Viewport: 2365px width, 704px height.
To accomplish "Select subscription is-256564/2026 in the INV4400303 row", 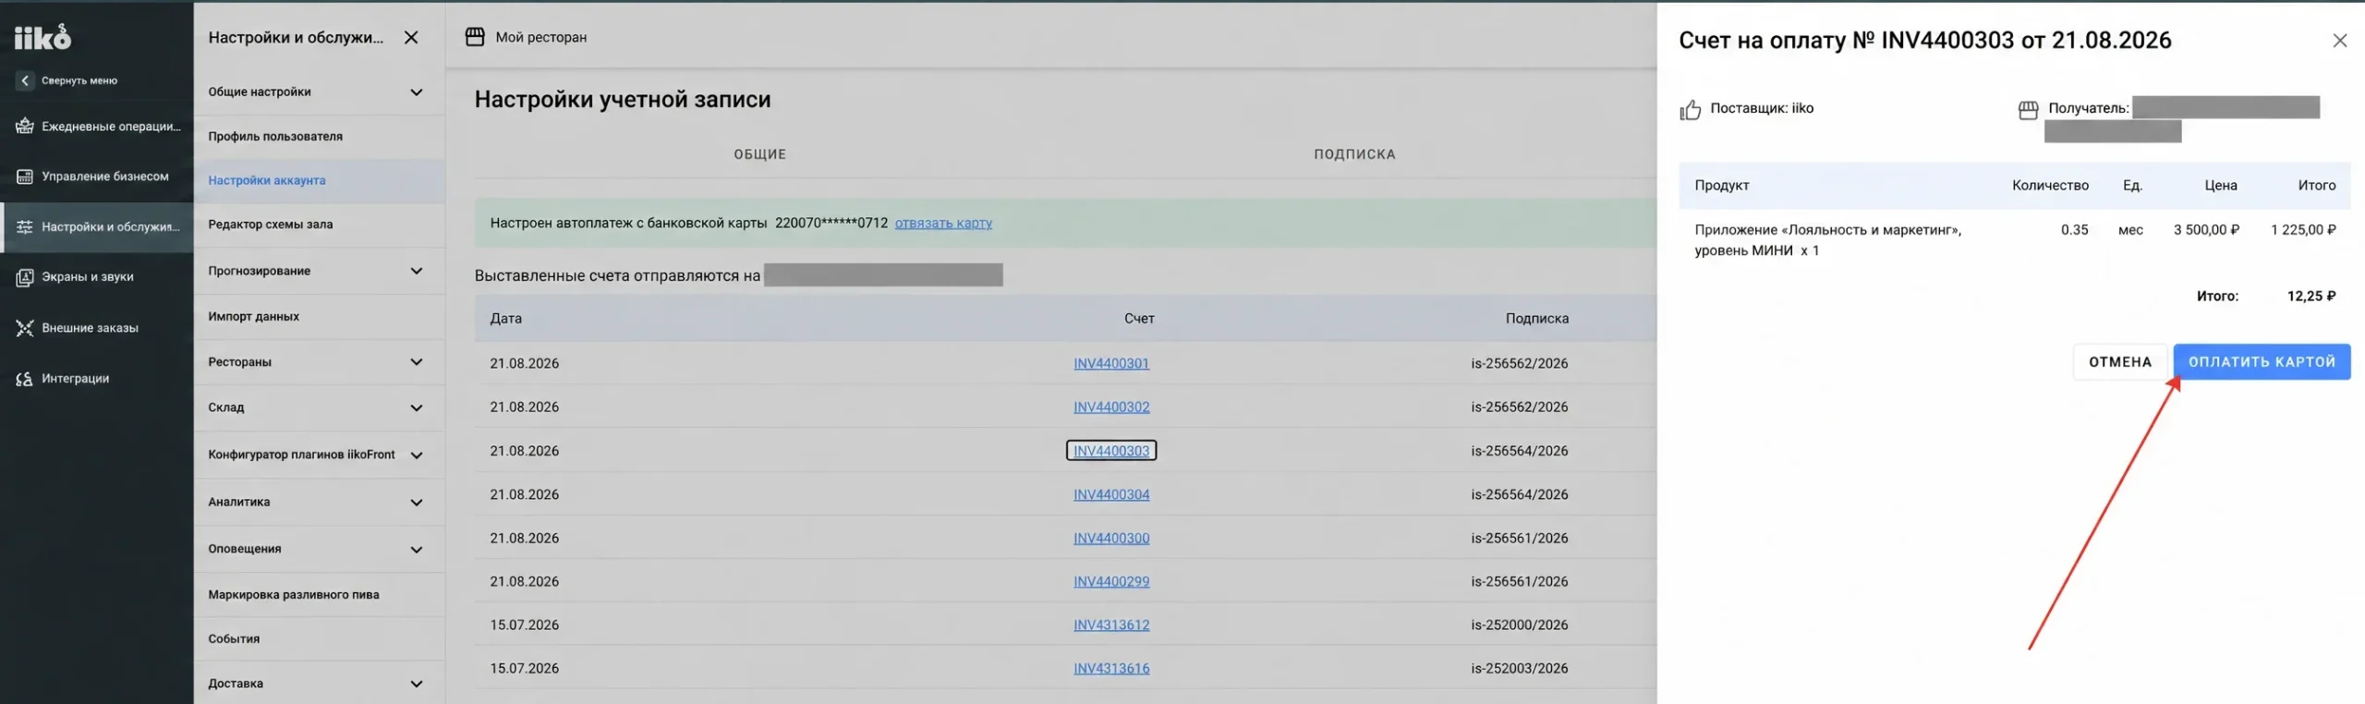I will 1519,451.
